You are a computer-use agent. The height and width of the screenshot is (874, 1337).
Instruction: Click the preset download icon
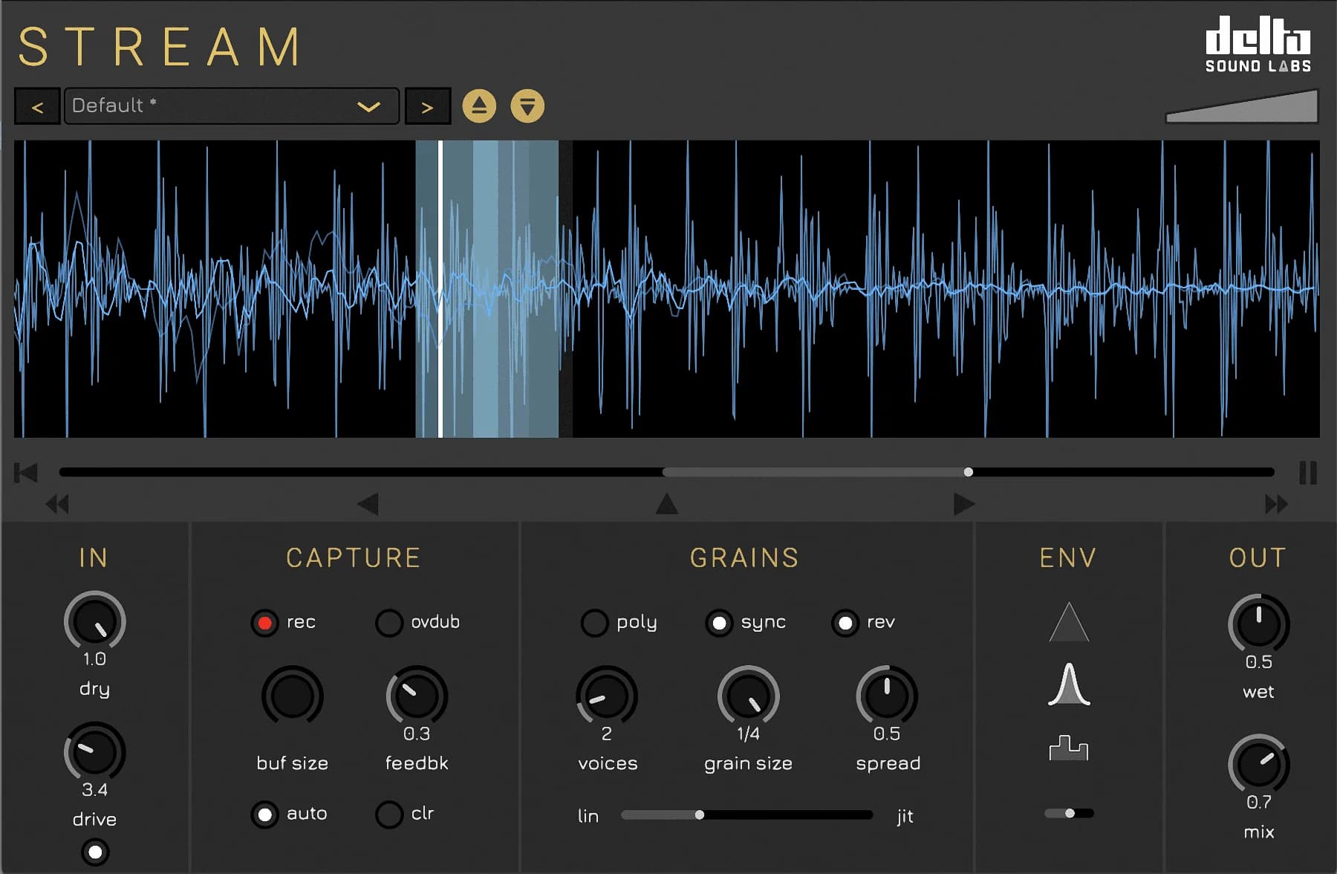coord(528,106)
